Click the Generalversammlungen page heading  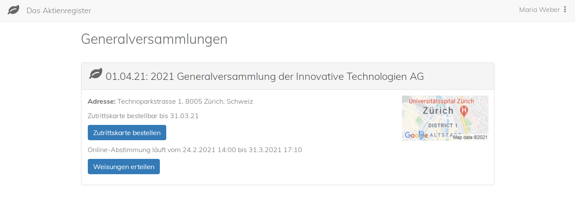(154, 39)
